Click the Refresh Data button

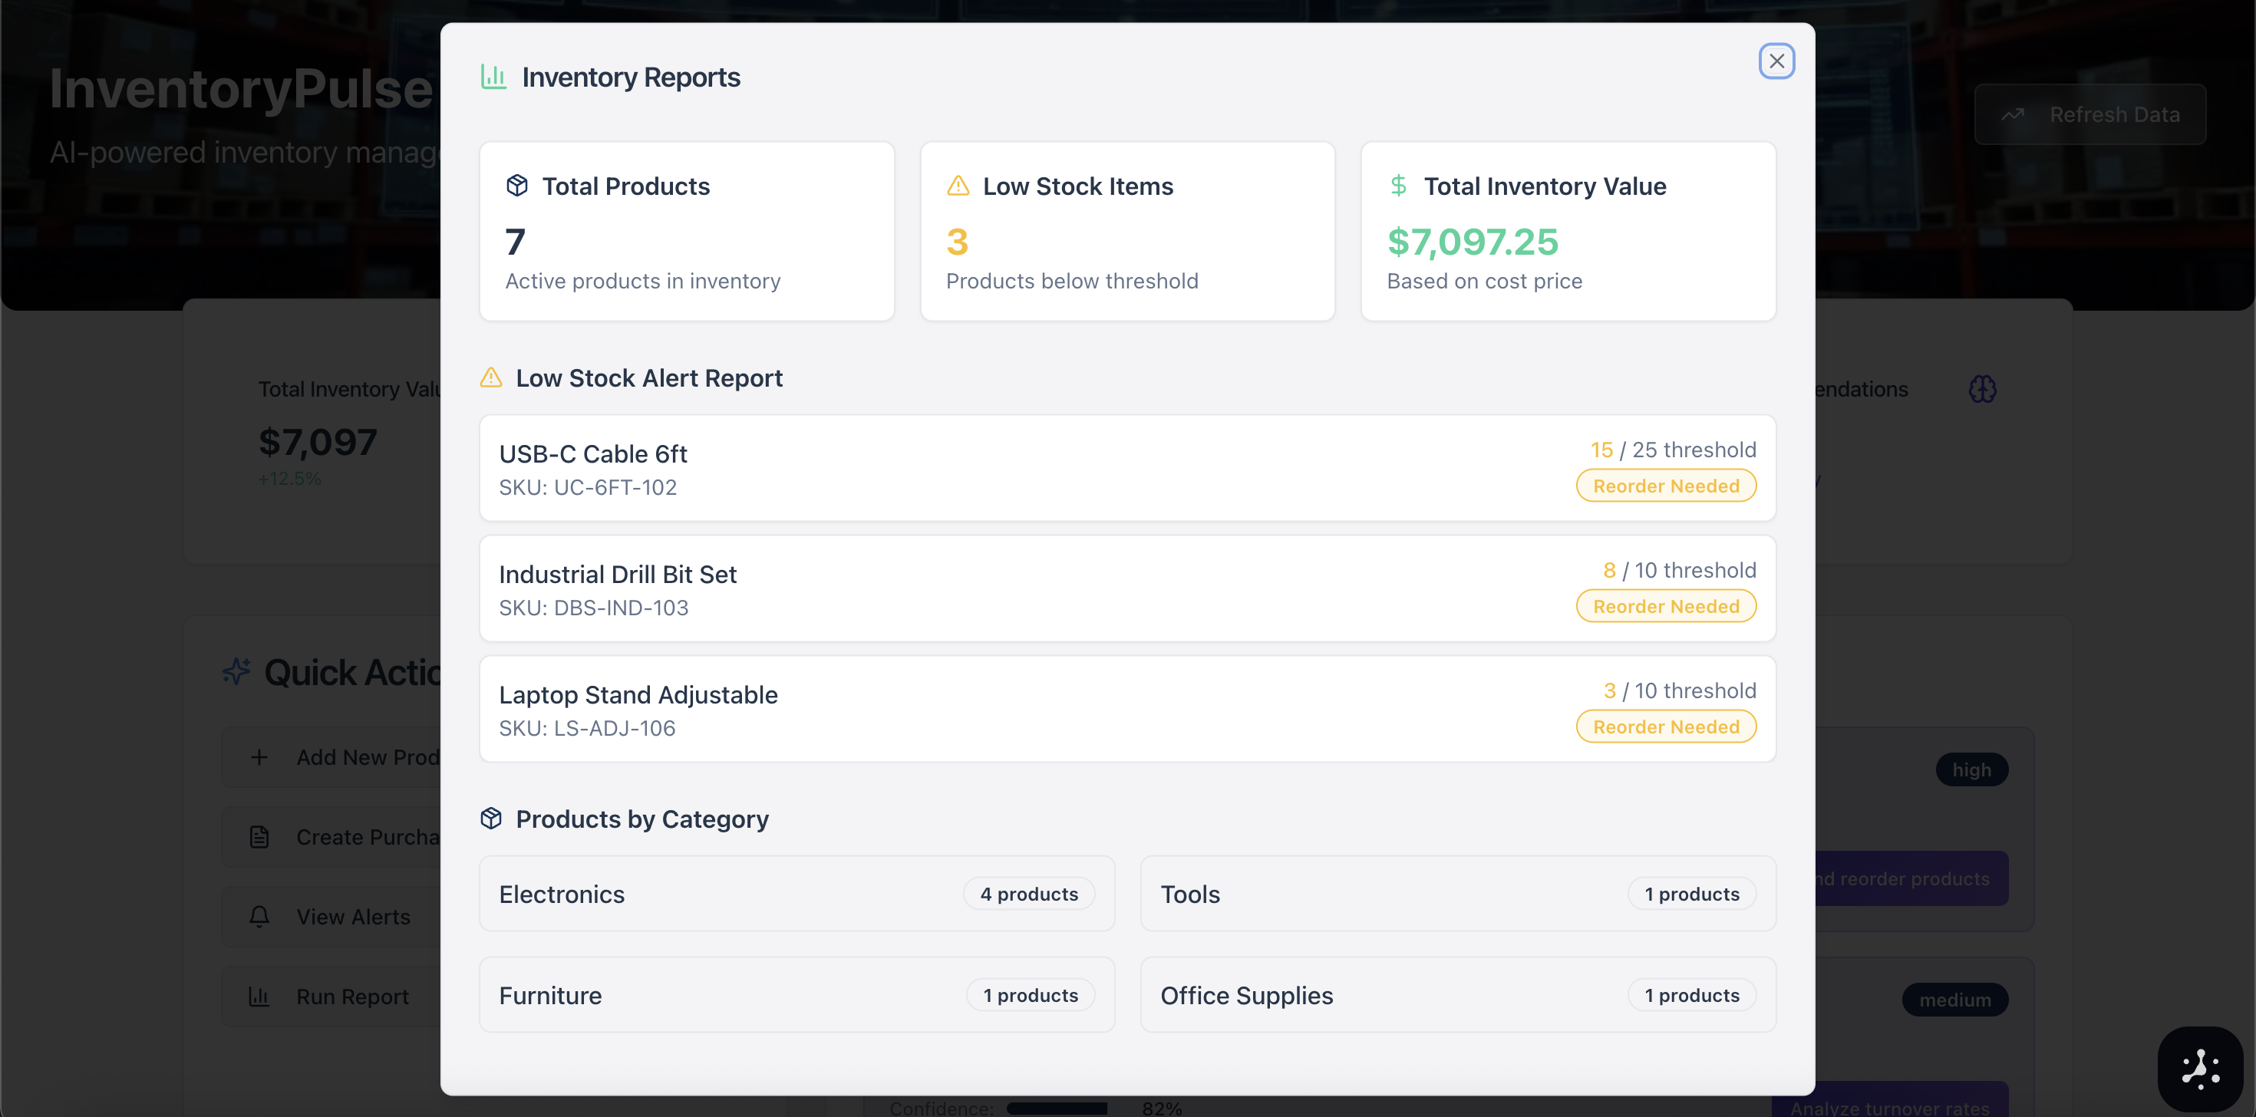2089,114
